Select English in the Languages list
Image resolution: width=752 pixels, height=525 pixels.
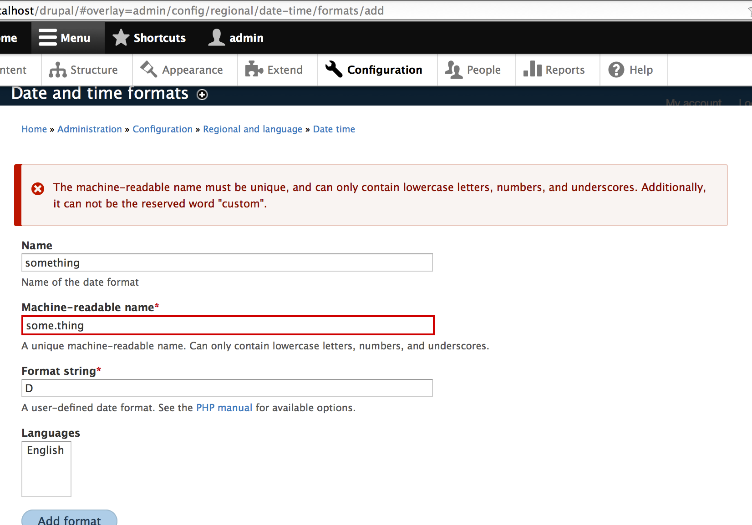(46, 450)
